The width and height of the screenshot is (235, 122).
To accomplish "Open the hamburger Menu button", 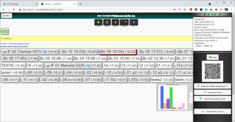I will 6,16.
